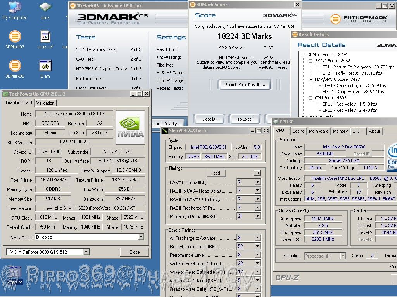Viewport: 397px width, 297px height.
Task: Click the Core Speed 5237.0 MHz value
Action: 323,218
